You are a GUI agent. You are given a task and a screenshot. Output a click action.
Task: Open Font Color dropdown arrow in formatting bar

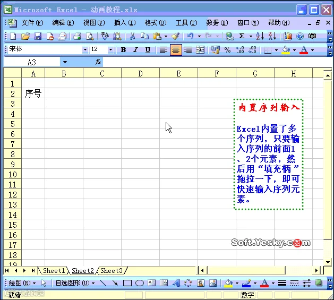[312, 50]
